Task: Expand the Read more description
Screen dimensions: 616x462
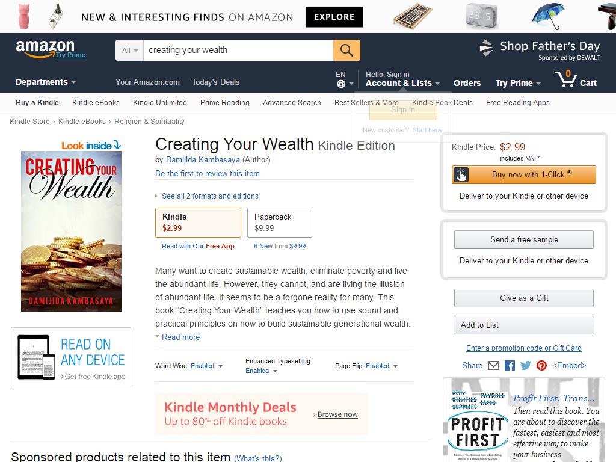Action: pos(180,337)
